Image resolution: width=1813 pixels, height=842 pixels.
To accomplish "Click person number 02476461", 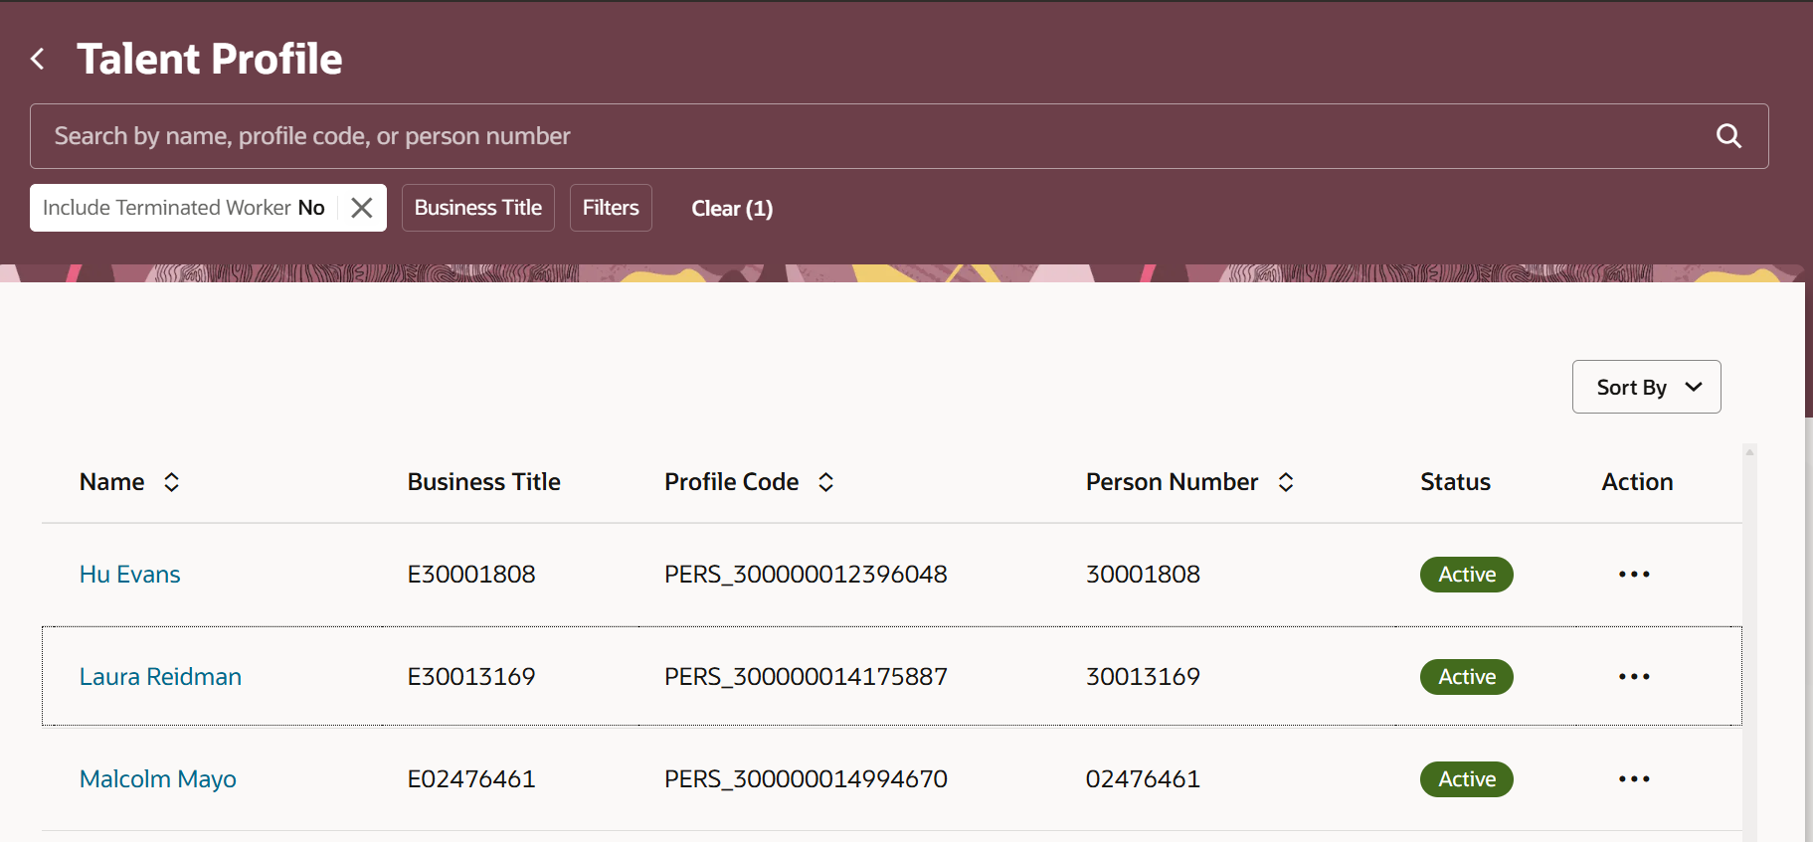I will point(1143,779).
